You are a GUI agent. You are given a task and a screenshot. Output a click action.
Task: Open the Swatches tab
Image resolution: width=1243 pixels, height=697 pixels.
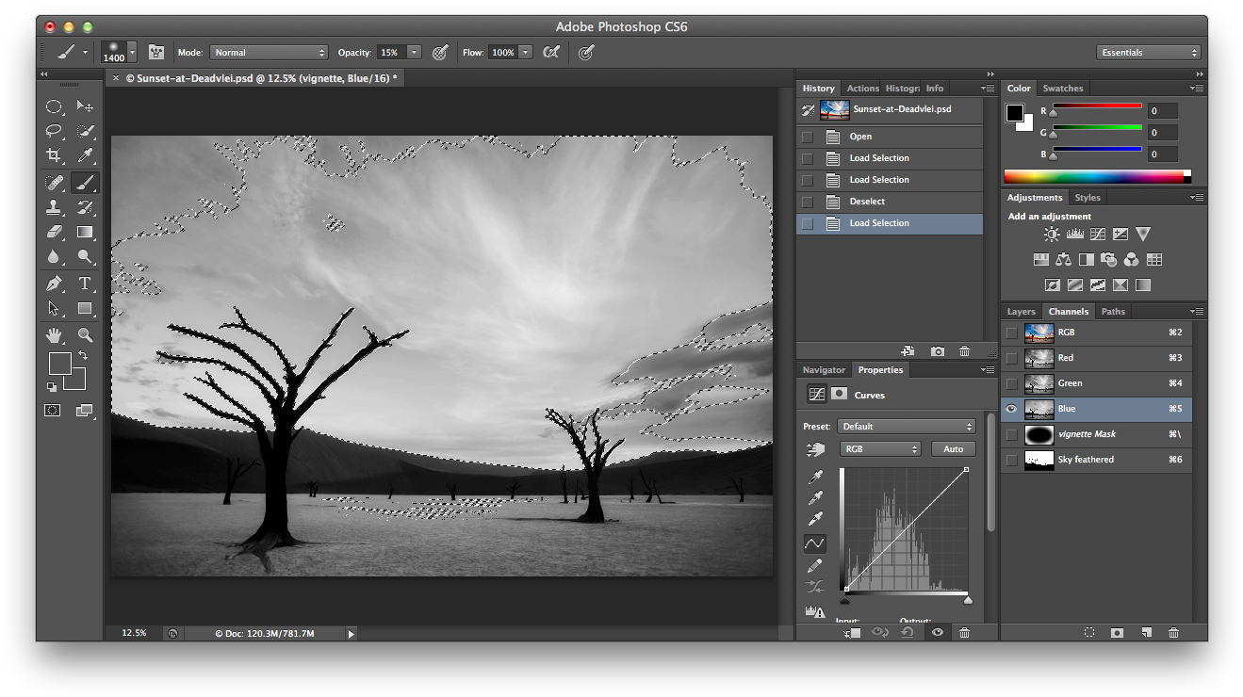(x=1063, y=89)
